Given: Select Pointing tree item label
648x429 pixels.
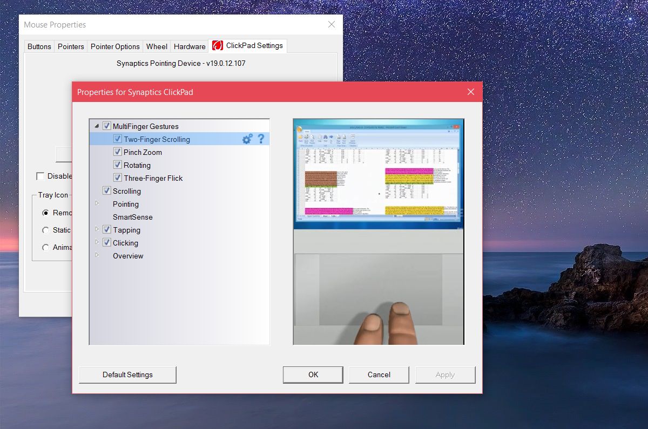Looking at the screenshot, I should [126, 204].
